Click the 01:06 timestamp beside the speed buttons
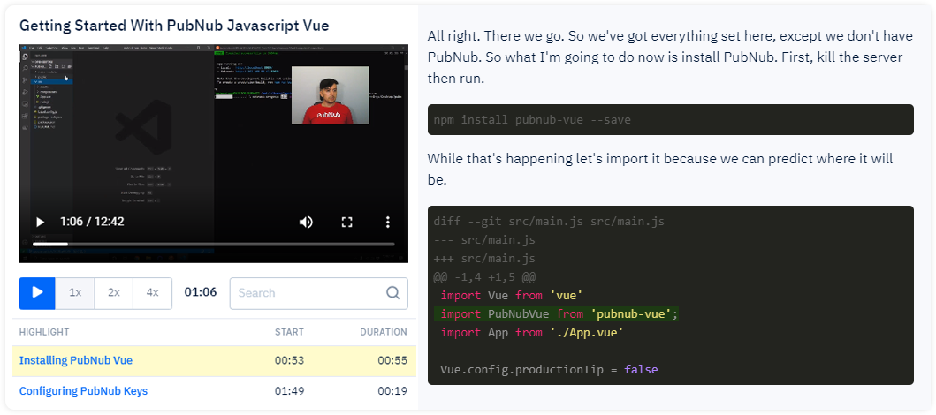This screenshot has height=415, width=936. pos(201,293)
